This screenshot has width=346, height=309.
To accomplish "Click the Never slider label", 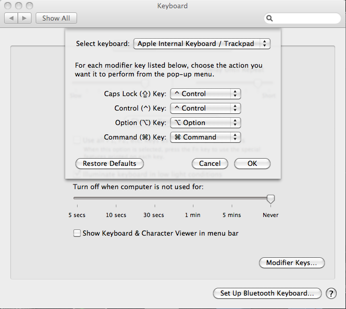I will click(x=270, y=215).
